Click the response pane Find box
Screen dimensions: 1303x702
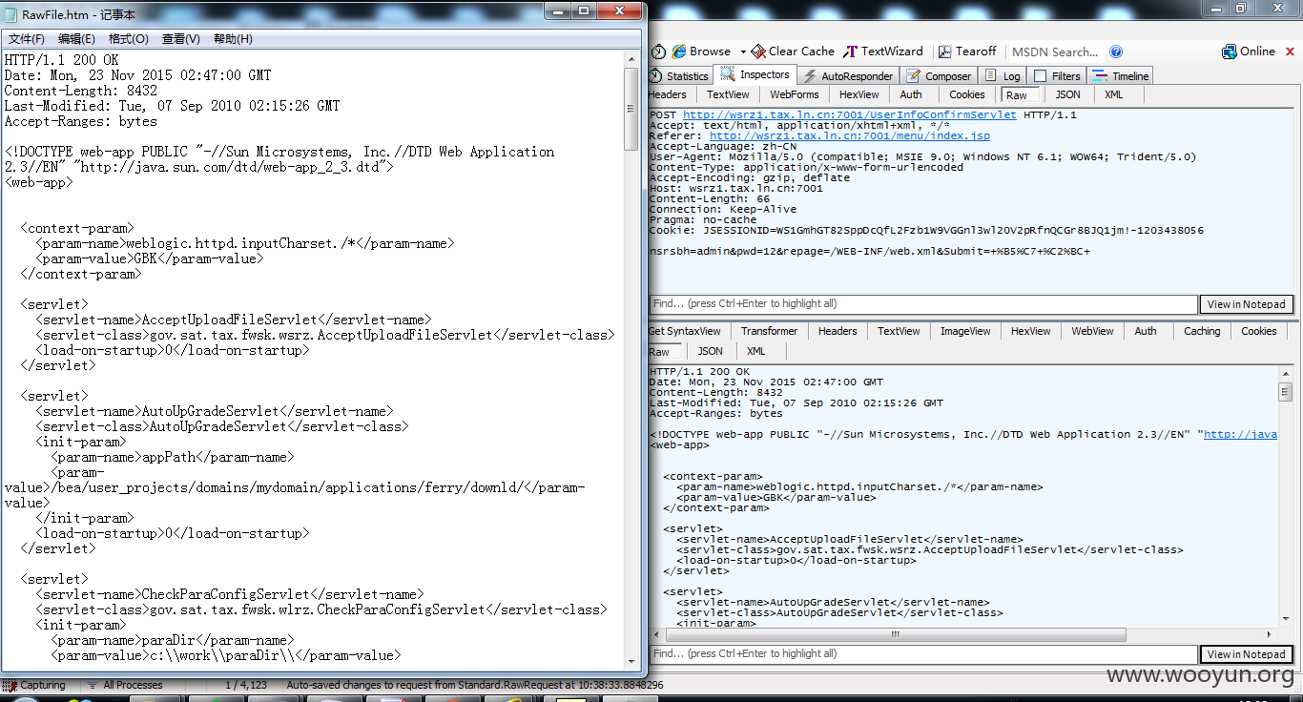[x=922, y=653]
